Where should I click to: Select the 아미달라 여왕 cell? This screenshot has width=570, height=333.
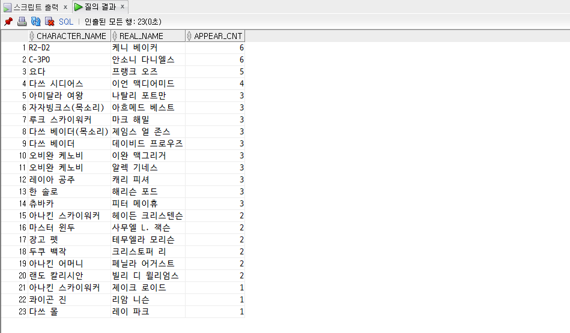[70, 95]
